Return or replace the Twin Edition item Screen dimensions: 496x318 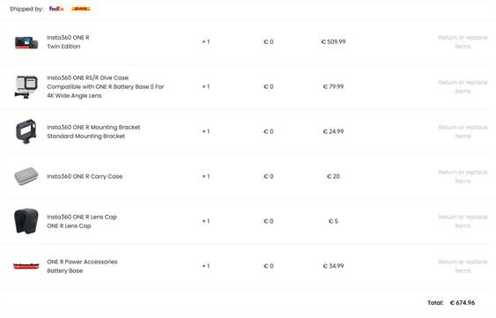pos(463,41)
